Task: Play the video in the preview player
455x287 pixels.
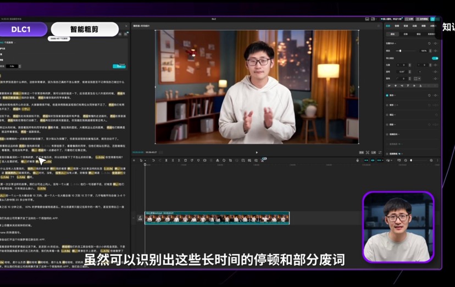Action: coord(257,153)
